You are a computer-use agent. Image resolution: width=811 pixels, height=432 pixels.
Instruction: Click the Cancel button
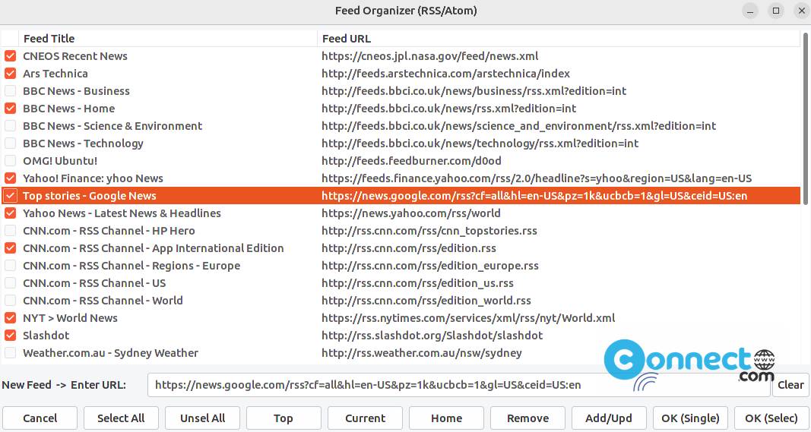coord(40,418)
